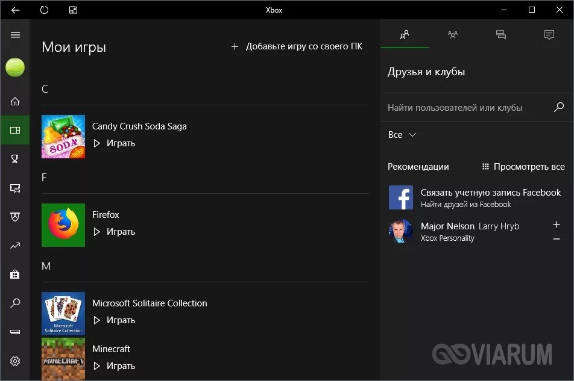Open Game DVR captures icon

tap(15, 188)
